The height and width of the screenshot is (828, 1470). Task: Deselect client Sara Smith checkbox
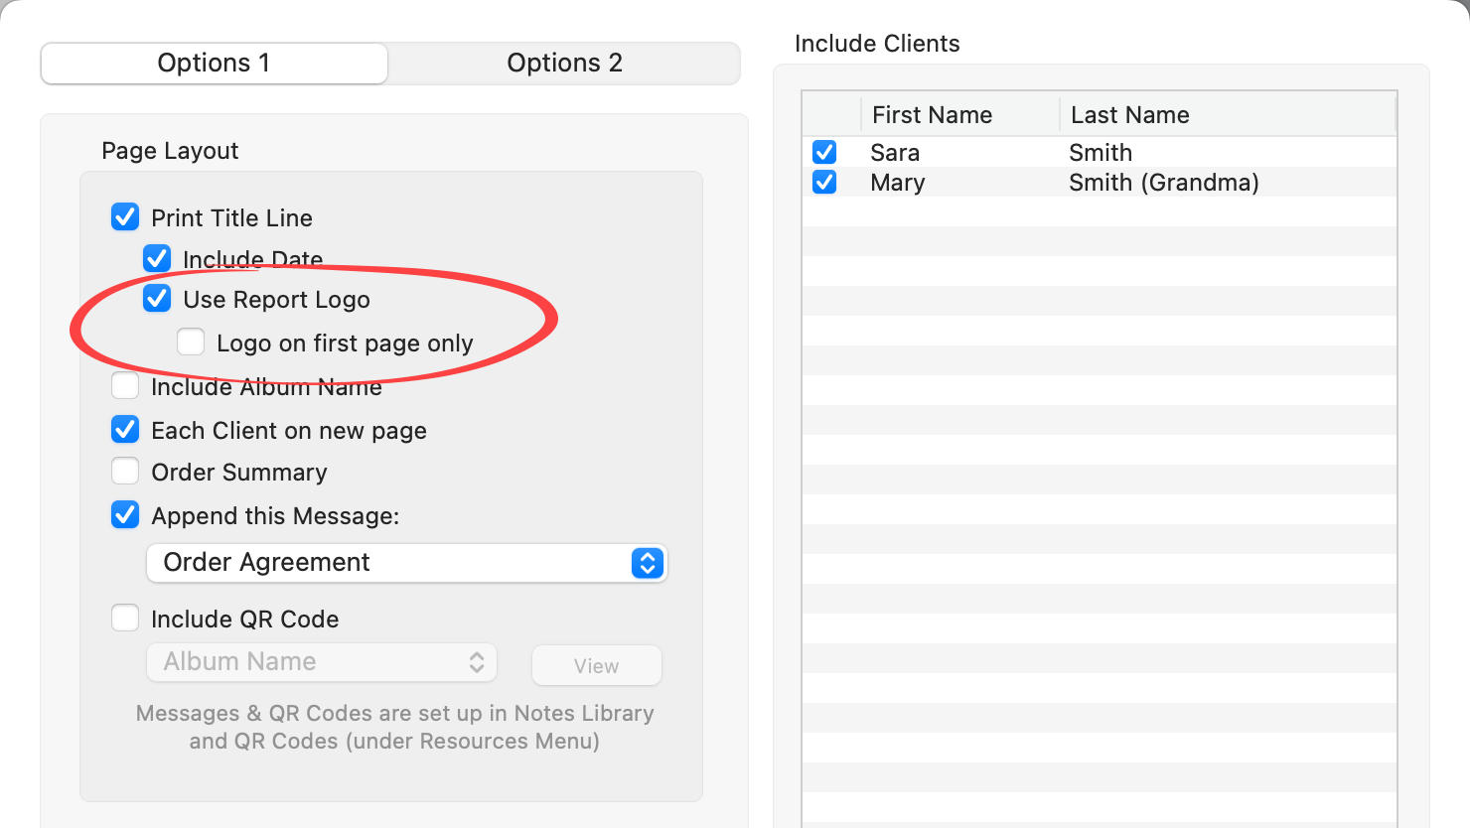pos(824,152)
